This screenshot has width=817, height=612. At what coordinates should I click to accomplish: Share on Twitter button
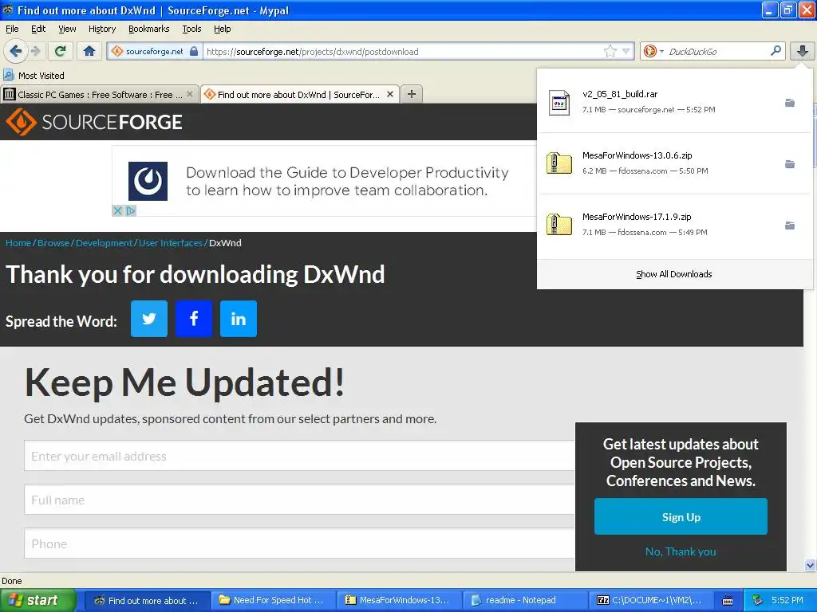click(x=149, y=319)
